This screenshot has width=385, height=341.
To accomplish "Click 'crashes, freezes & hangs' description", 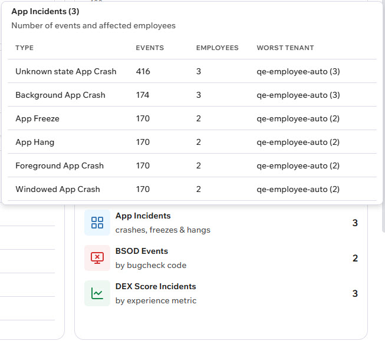I will 163,230.
